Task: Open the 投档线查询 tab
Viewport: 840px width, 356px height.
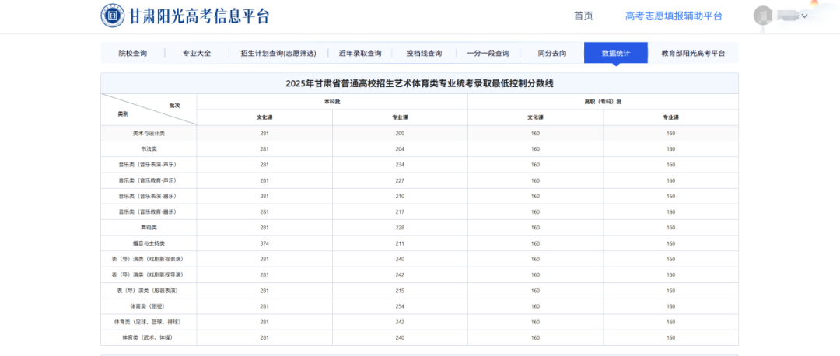Action: [x=424, y=53]
